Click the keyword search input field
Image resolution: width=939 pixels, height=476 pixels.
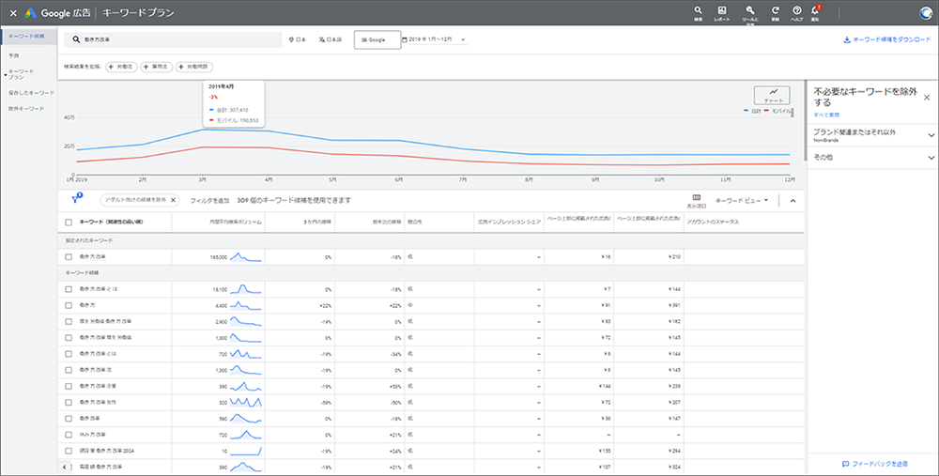click(x=173, y=39)
